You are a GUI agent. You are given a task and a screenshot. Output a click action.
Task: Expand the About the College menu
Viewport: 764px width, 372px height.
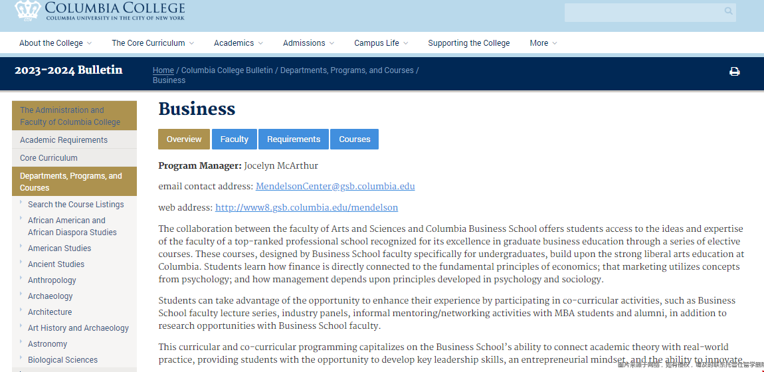[56, 43]
